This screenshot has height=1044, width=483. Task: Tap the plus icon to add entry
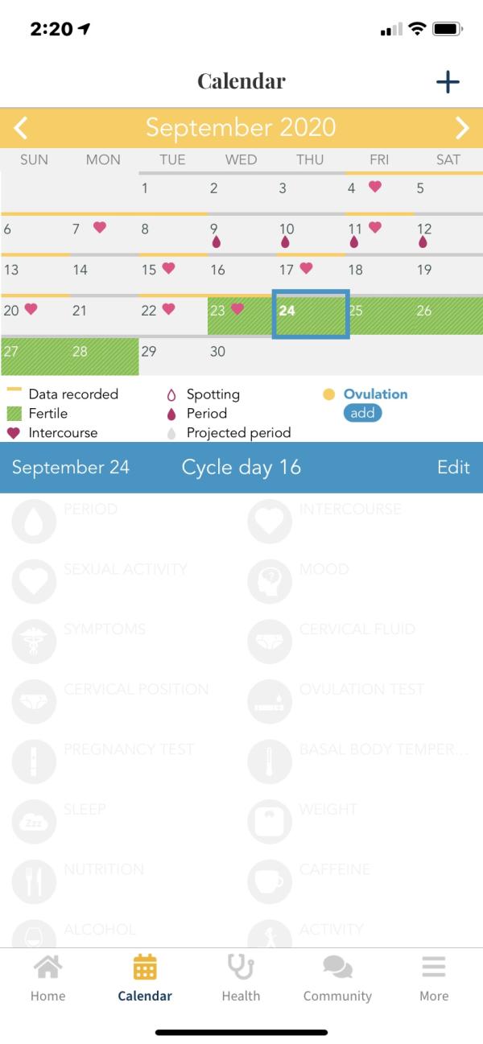[x=448, y=81]
